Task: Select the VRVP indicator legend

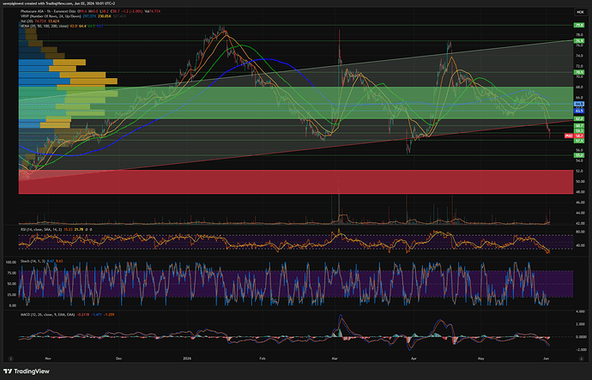Action: [74, 16]
